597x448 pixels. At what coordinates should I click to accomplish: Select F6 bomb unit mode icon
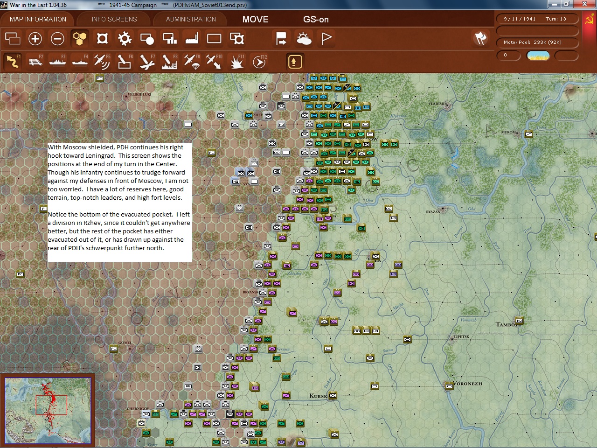[x=125, y=61]
